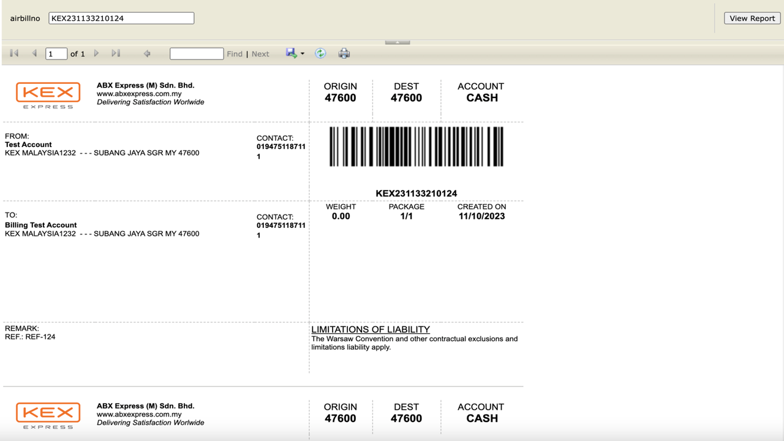Screen dimensions: 784x441
Task: Click the airbillno input field
Action: [121, 18]
